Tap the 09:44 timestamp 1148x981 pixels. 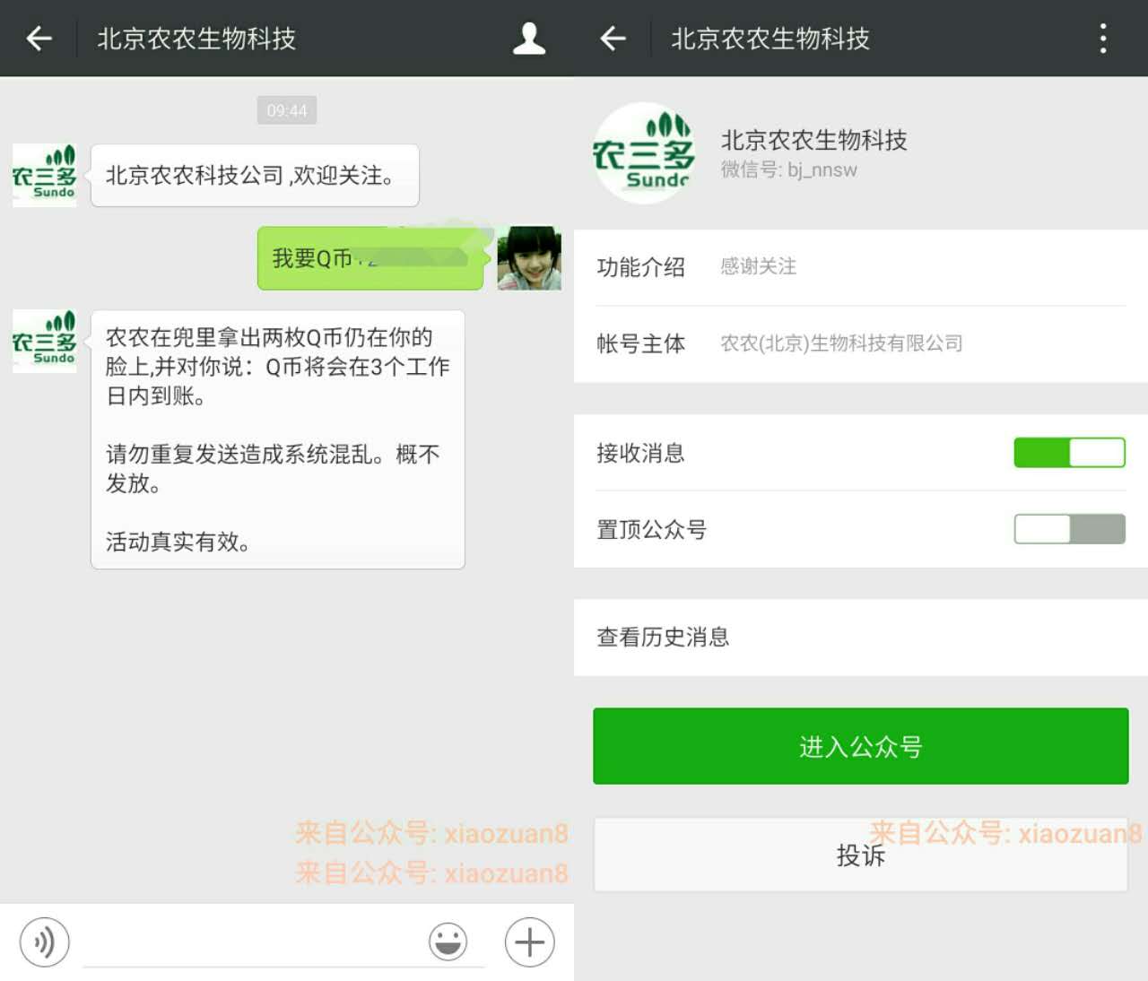coord(287,110)
